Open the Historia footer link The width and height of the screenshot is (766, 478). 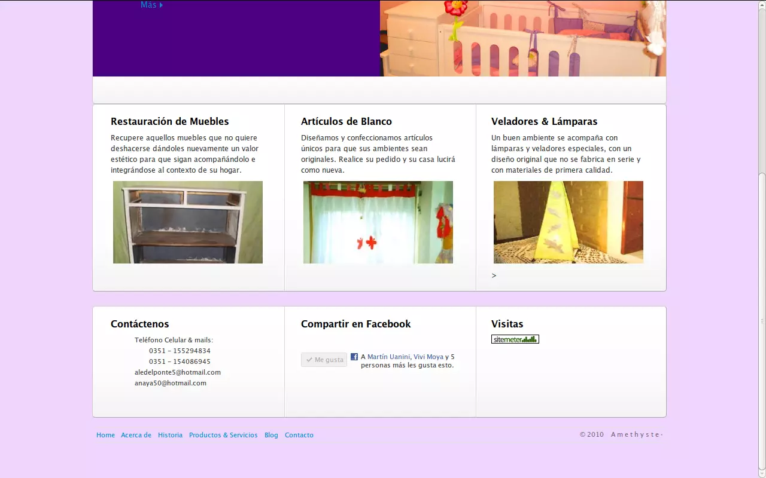point(170,435)
